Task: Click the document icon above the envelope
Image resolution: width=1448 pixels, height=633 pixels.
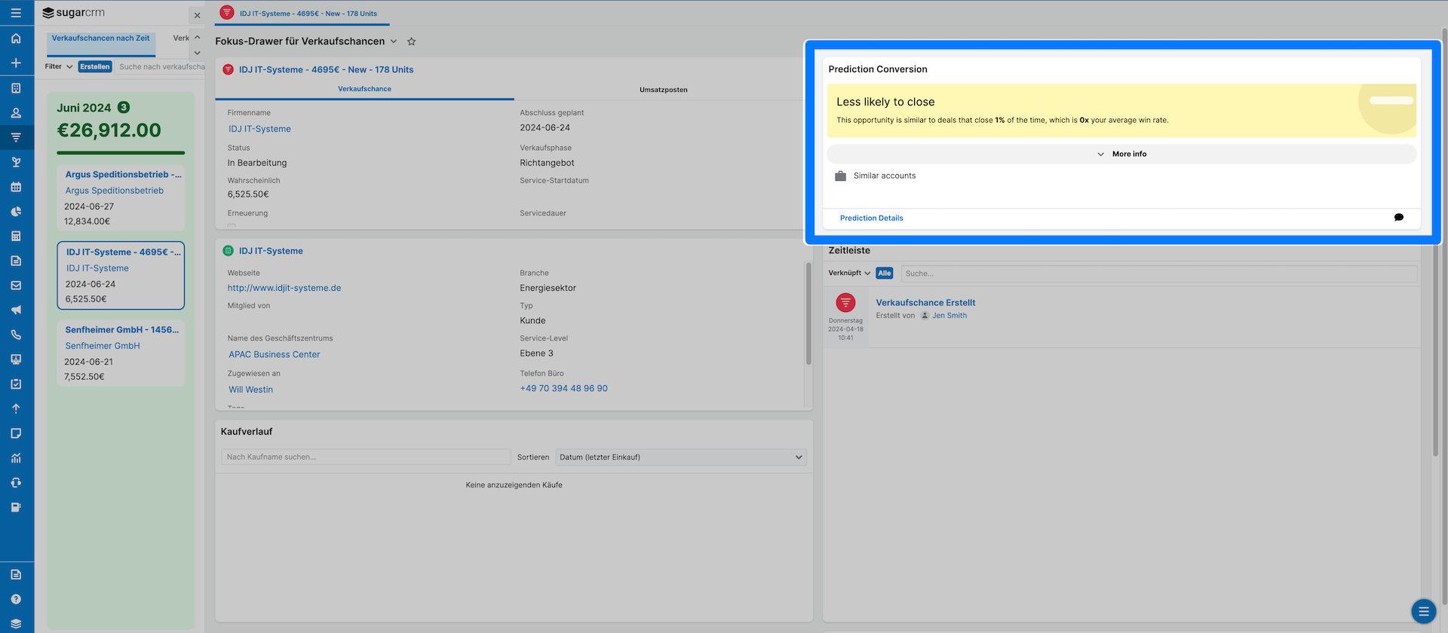Action: click(16, 261)
